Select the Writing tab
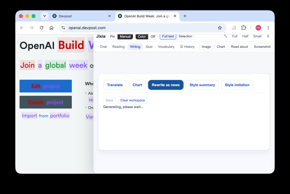 (x=135, y=47)
